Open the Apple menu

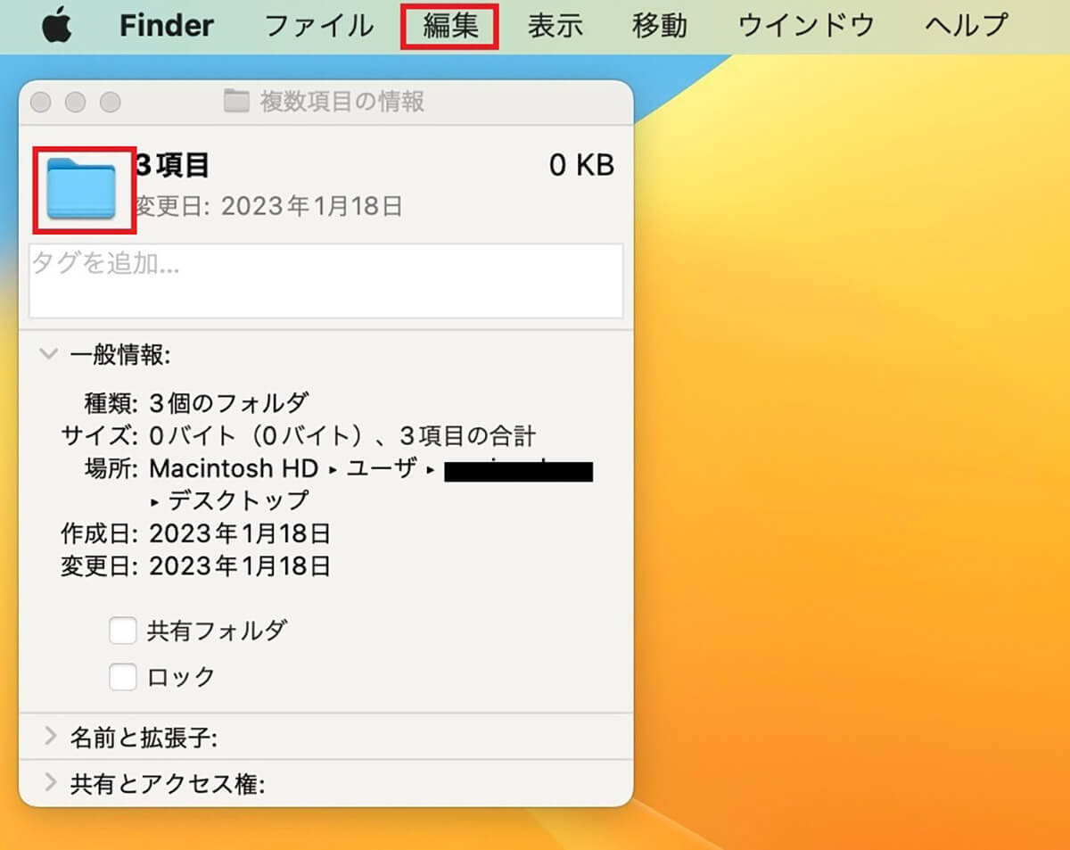tap(57, 25)
